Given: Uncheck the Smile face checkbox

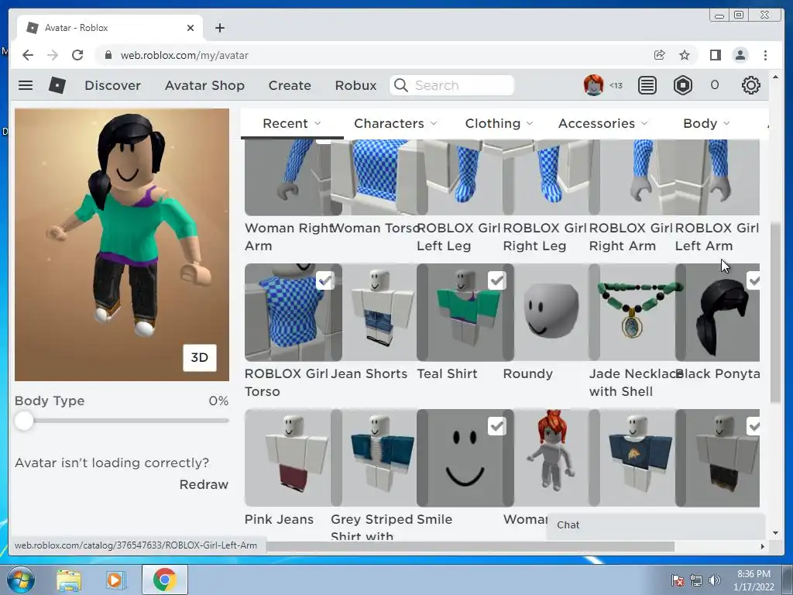Looking at the screenshot, I should pyautogui.click(x=496, y=426).
